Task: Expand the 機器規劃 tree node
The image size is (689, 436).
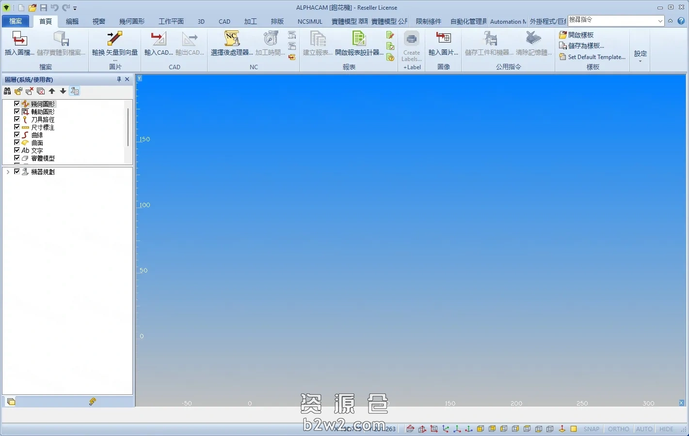Action: pyautogui.click(x=8, y=172)
